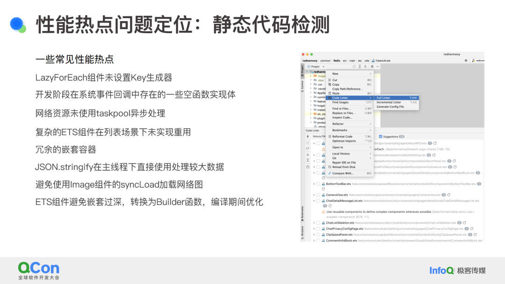Screen dimensions: 505x284
Task: Click the rerun icon next to AlbumPanel.ets
Action: pos(454,161)
